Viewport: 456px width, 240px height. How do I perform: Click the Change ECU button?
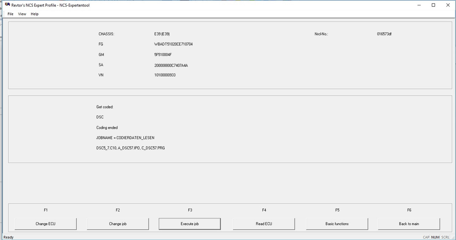(x=46, y=224)
